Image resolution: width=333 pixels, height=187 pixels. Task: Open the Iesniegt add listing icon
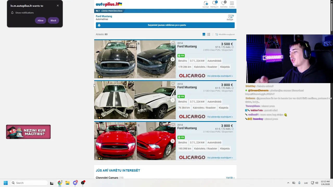(x=206, y=4)
